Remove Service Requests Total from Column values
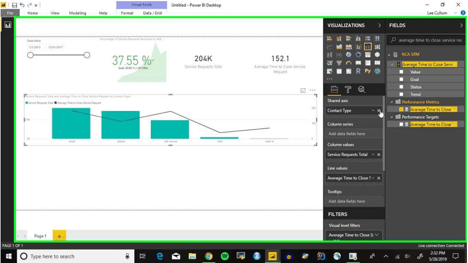The image size is (468, 263). pyautogui.click(x=379, y=155)
